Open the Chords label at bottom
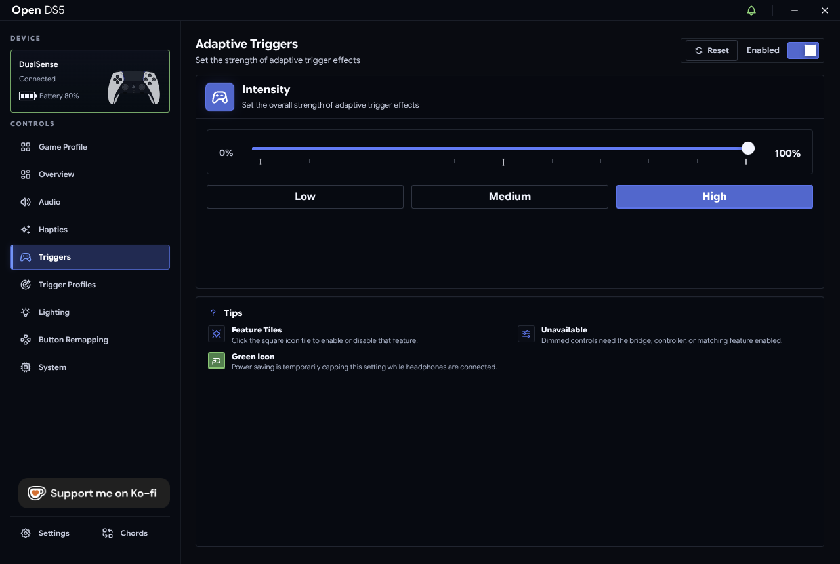840x564 pixels. pyautogui.click(x=134, y=533)
